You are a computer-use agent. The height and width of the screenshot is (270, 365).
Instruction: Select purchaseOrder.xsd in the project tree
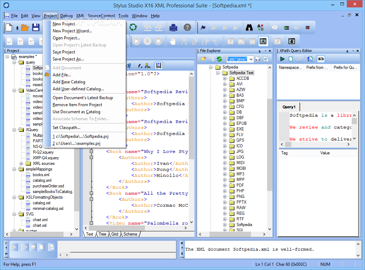tap(48, 186)
